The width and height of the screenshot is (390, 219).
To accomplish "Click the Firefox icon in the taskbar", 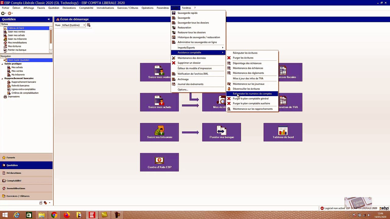I will click(x=67, y=215).
